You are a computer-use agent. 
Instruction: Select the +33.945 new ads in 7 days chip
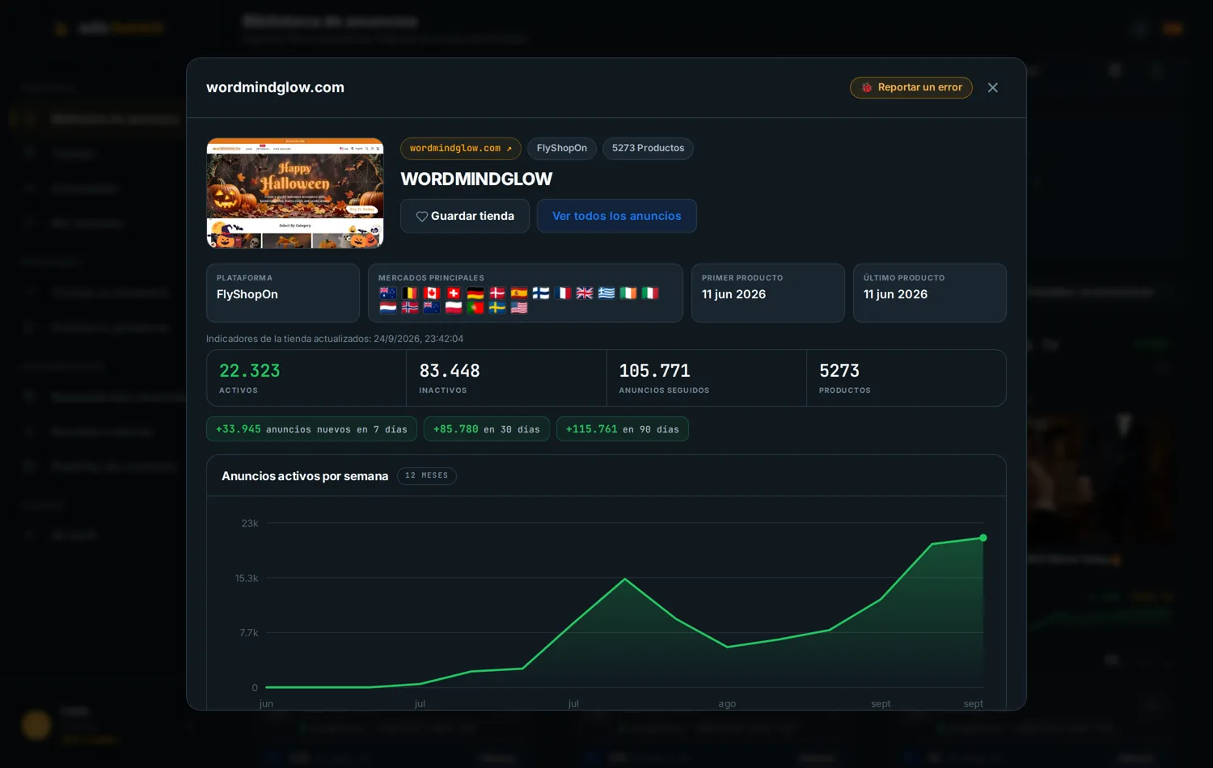[311, 429]
